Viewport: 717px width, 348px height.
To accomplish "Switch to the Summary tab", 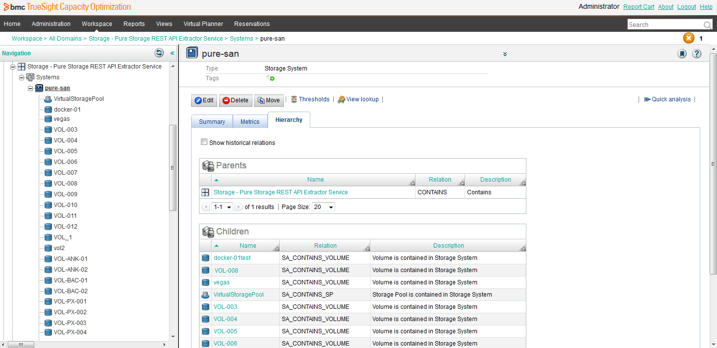I will click(212, 121).
